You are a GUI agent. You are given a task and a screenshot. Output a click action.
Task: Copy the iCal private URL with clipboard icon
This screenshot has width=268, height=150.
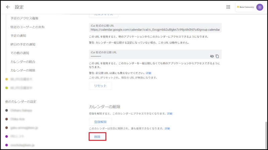pyautogui.click(x=217, y=56)
